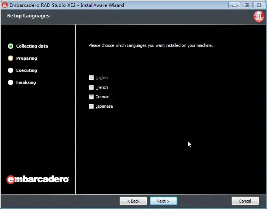Image resolution: width=267 pixels, height=209 pixels.
Task: Click the red building logo in header
Action: point(259,17)
